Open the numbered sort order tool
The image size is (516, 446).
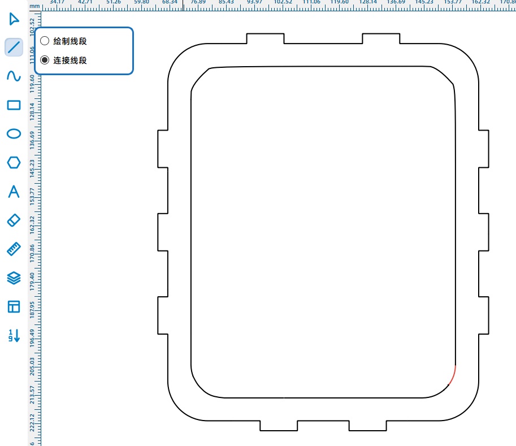point(14,335)
